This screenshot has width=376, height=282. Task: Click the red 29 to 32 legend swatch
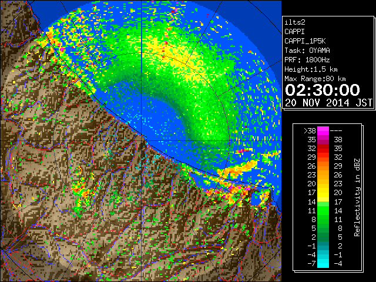[323, 157]
